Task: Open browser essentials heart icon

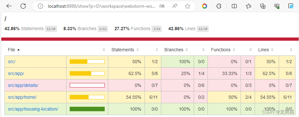Action: click(277, 6)
